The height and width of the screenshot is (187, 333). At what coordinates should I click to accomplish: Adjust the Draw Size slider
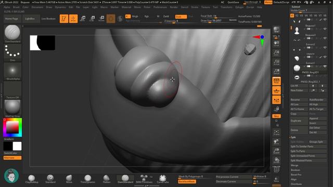coord(219,21)
